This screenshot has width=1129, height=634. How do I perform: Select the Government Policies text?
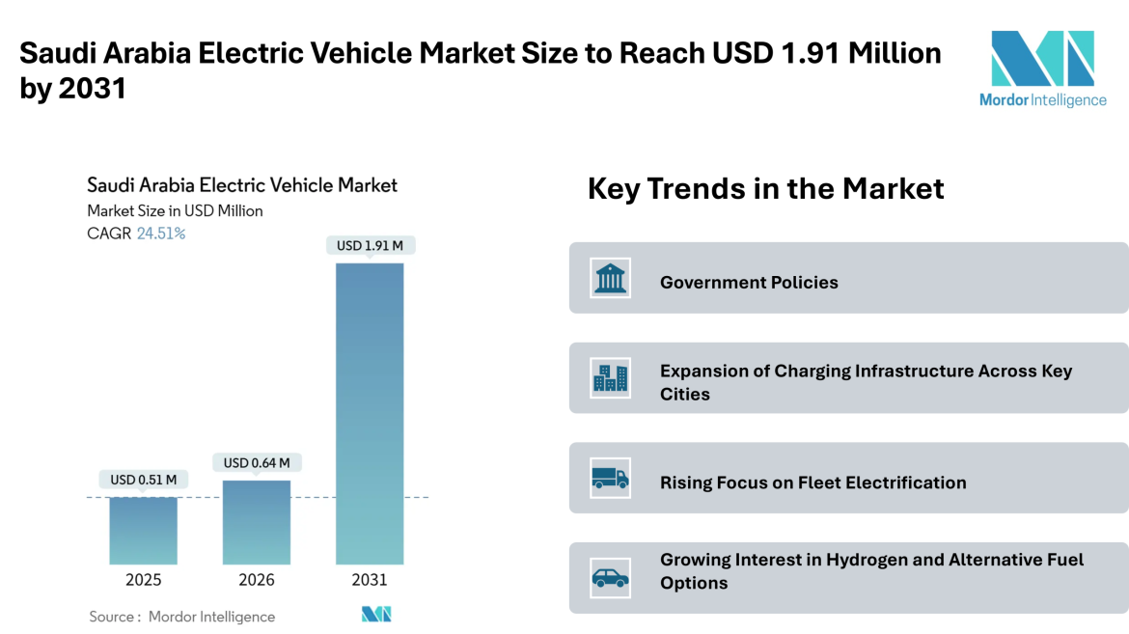click(x=749, y=283)
